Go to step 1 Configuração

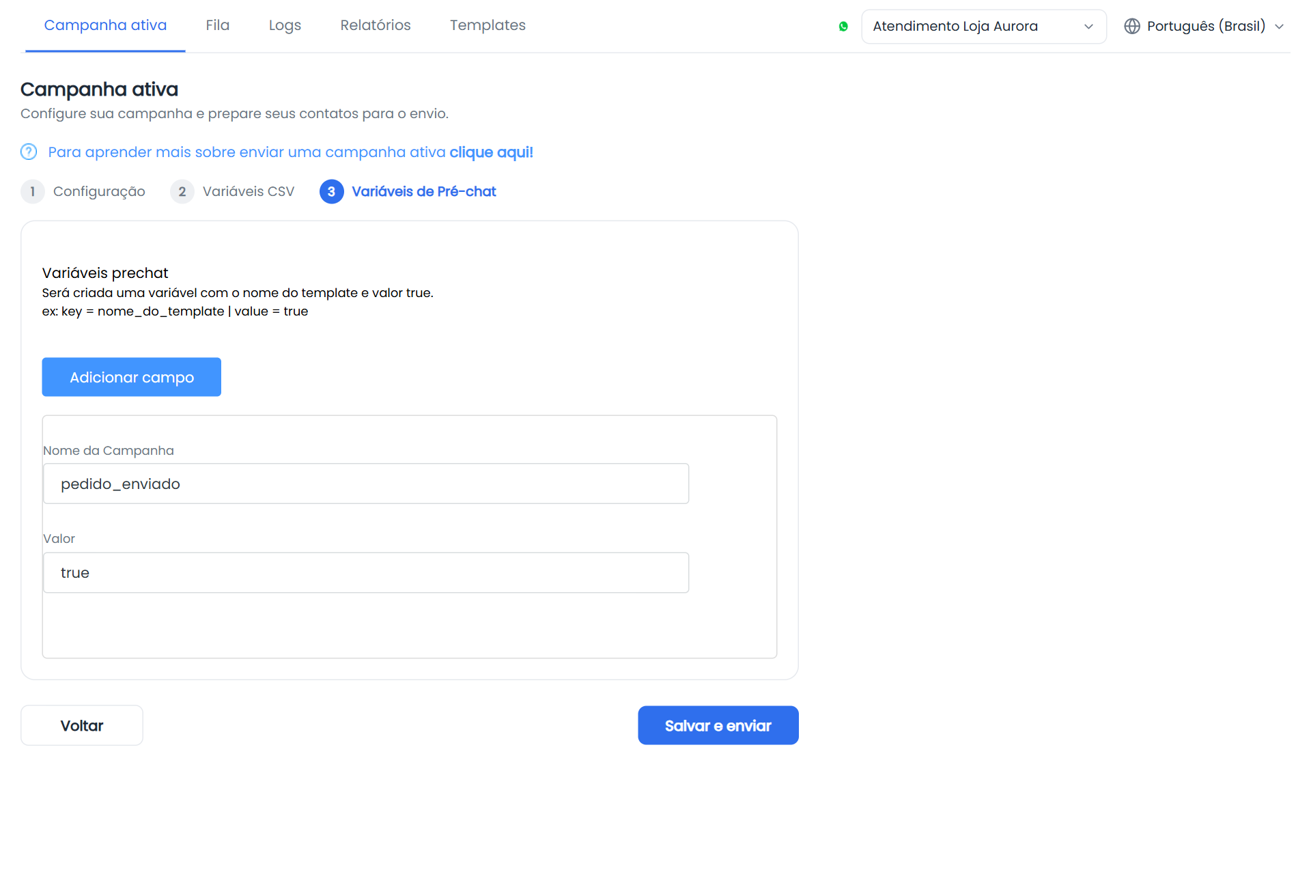pyautogui.click(x=83, y=192)
